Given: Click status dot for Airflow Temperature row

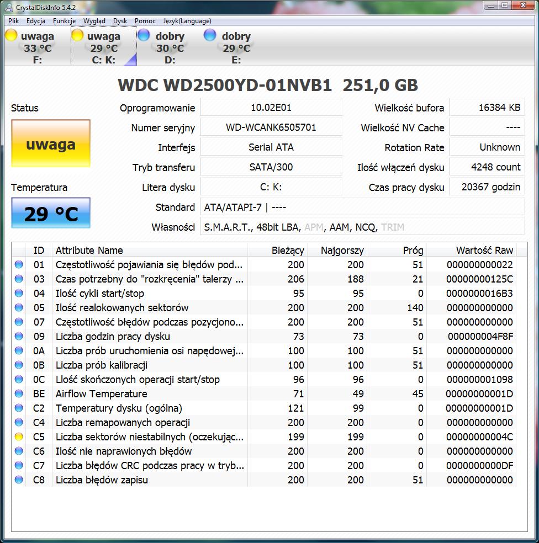Looking at the screenshot, I should 19,394.
